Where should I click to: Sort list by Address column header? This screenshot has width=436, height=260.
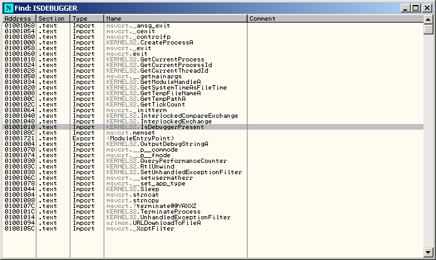pos(19,19)
